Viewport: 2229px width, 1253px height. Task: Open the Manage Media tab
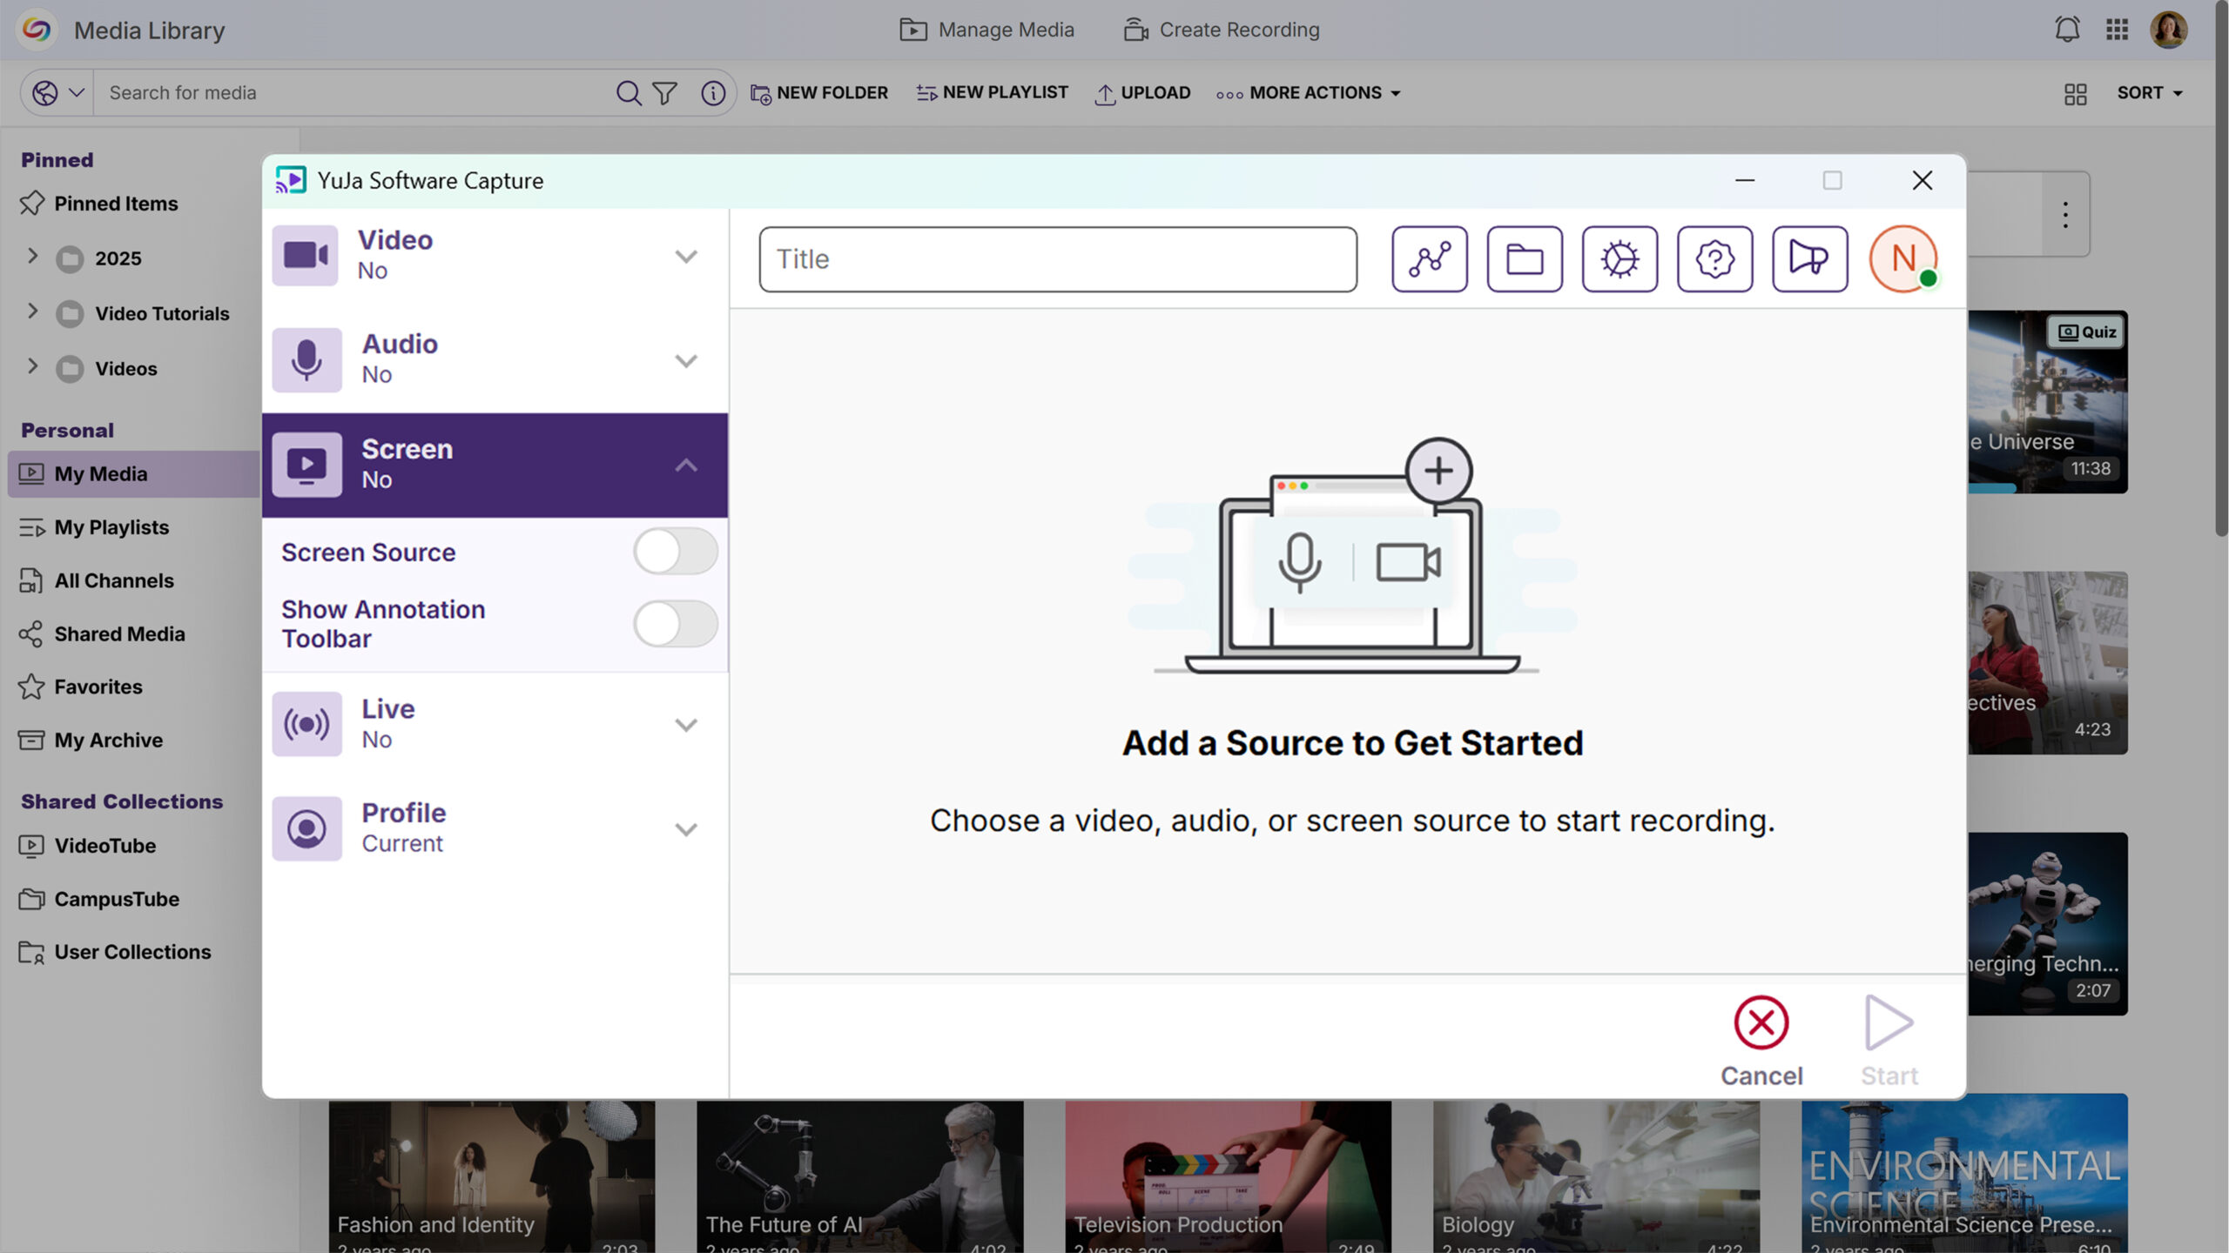987,30
